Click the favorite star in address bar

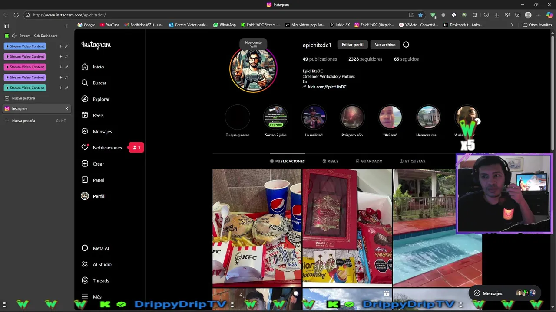420,15
